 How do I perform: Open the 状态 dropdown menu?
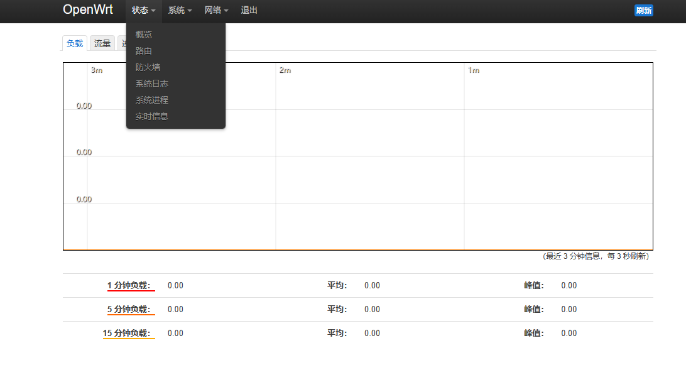tap(143, 10)
